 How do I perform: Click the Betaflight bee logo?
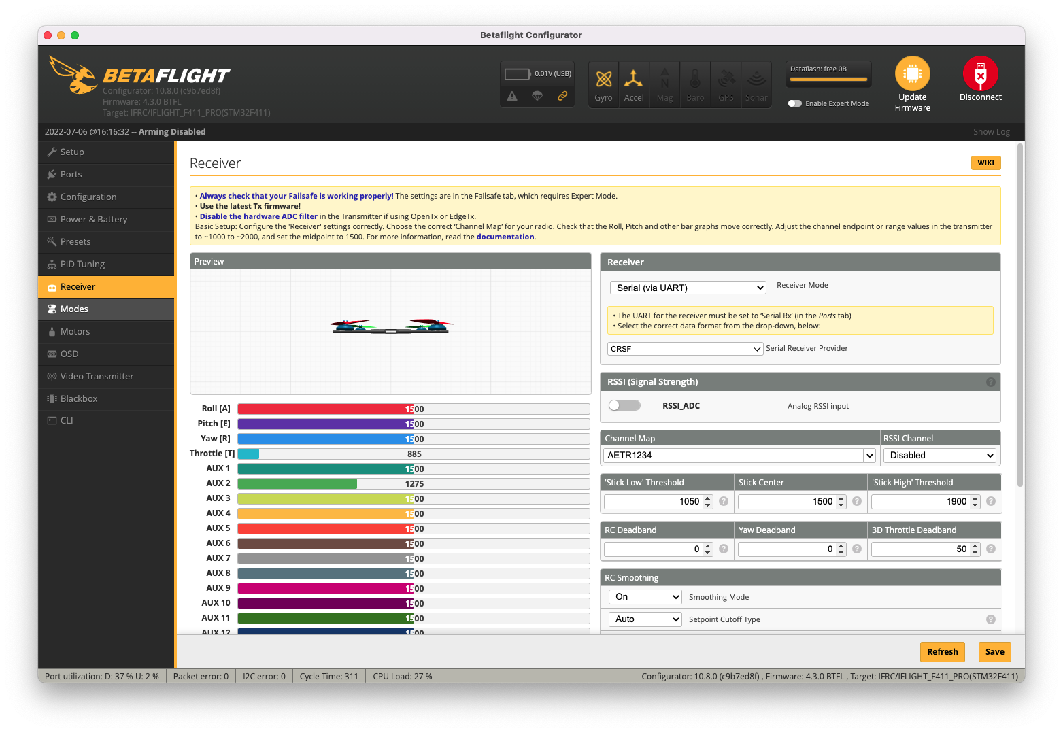[73, 75]
